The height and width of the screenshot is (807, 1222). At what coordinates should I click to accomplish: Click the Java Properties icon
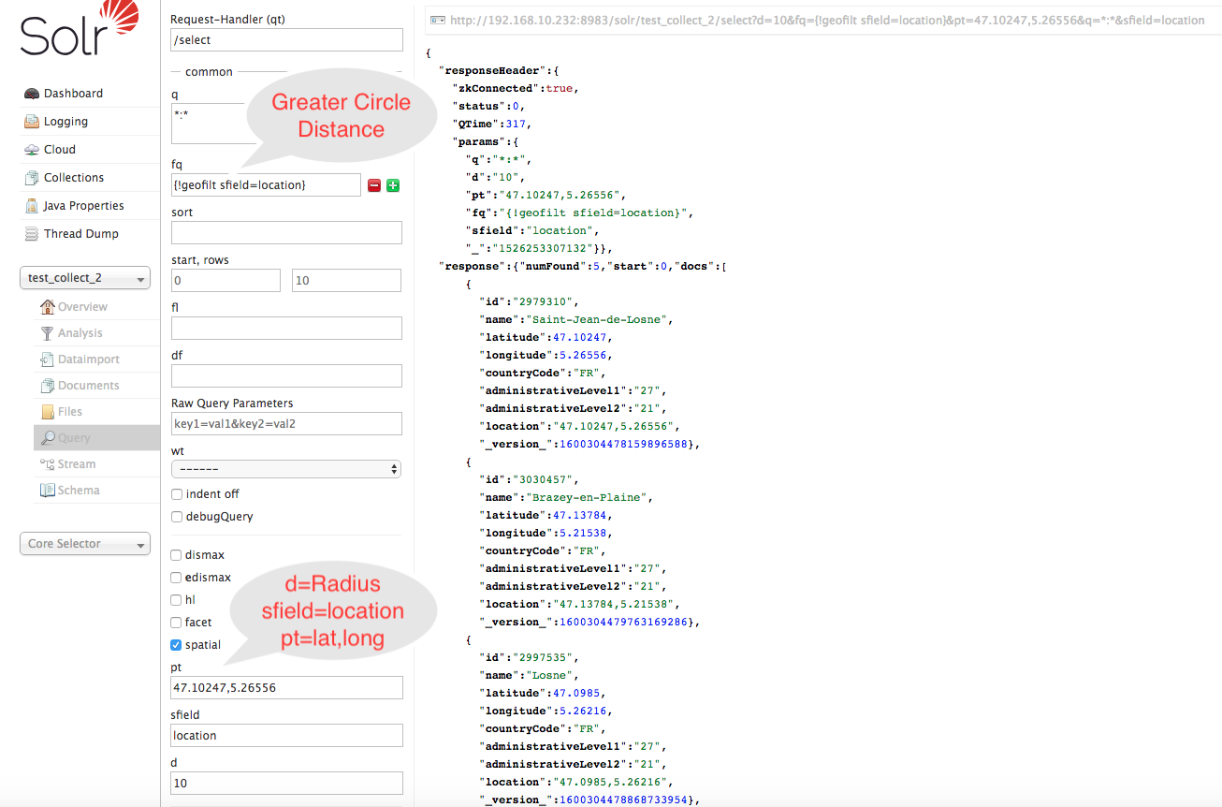pyautogui.click(x=32, y=206)
